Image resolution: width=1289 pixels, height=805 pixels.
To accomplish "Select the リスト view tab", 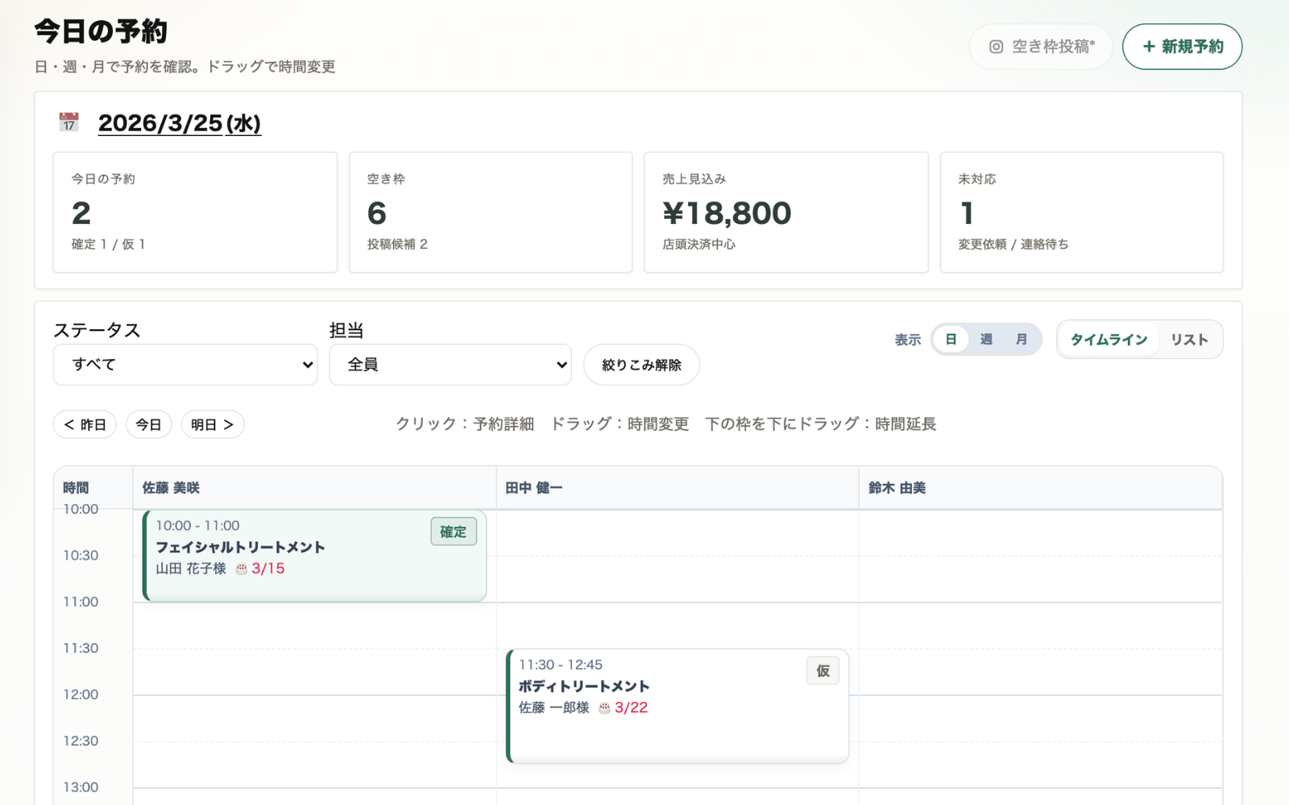I will (x=1190, y=340).
